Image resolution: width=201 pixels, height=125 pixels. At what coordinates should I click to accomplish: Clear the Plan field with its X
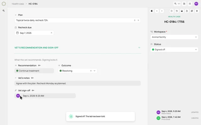pos(138,20)
